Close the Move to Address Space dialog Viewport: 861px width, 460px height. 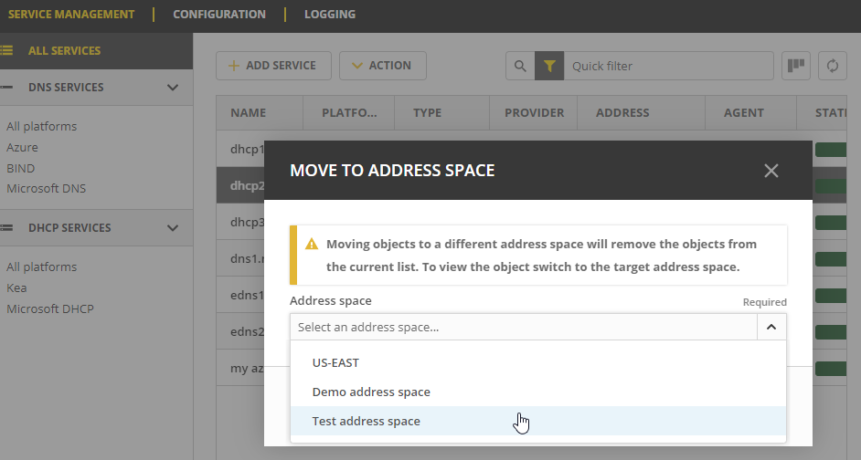click(771, 171)
